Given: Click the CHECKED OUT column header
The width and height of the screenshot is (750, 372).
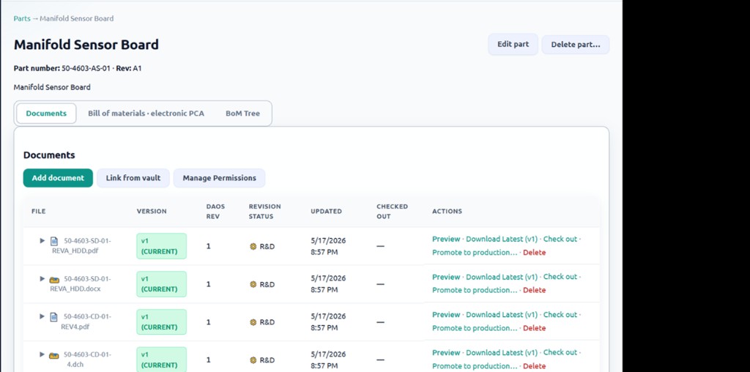Looking at the screenshot, I should pos(393,212).
